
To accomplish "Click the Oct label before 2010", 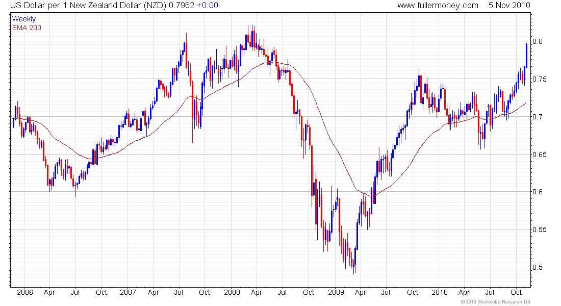I will coord(413,292).
